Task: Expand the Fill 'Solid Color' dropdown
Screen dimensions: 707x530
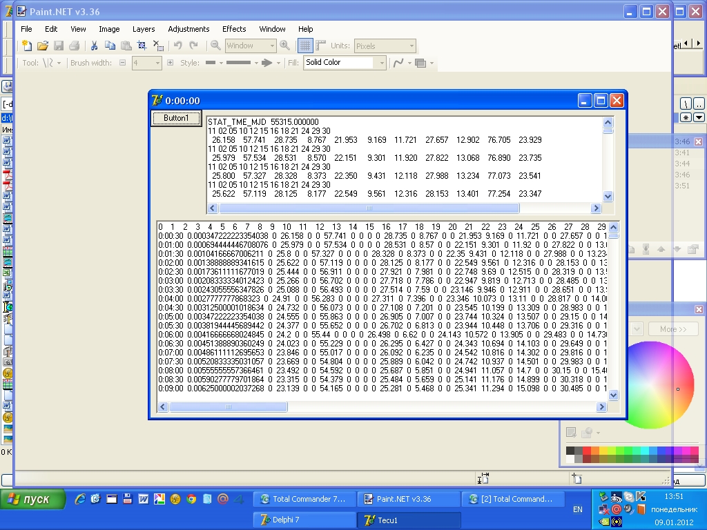Action: pos(380,63)
